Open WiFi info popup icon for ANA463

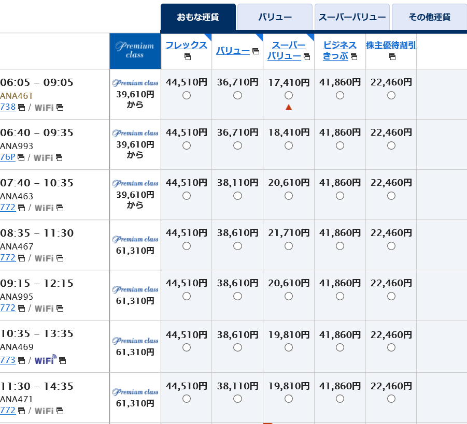[60, 208]
